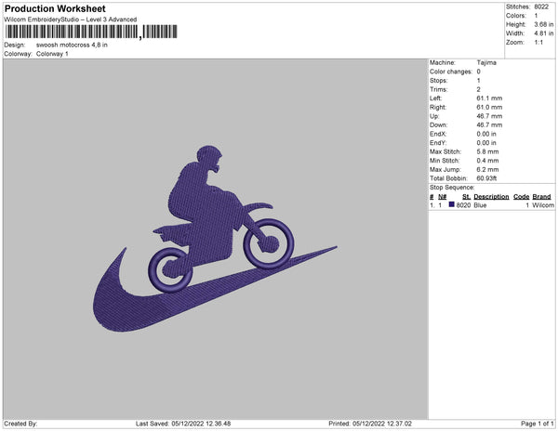Viewport: 558px width, 431px height.
Task: Click the EndX value 0.00 in
Action: pyautogui.click(x=486, y=134)
